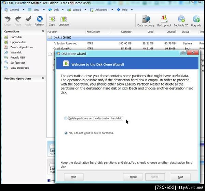
Task: Click the EaseUS application title bar icon
Action: [4, 3]
